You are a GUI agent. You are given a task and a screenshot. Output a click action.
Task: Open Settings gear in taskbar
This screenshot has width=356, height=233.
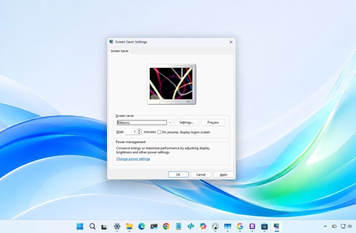coord(117,226)
